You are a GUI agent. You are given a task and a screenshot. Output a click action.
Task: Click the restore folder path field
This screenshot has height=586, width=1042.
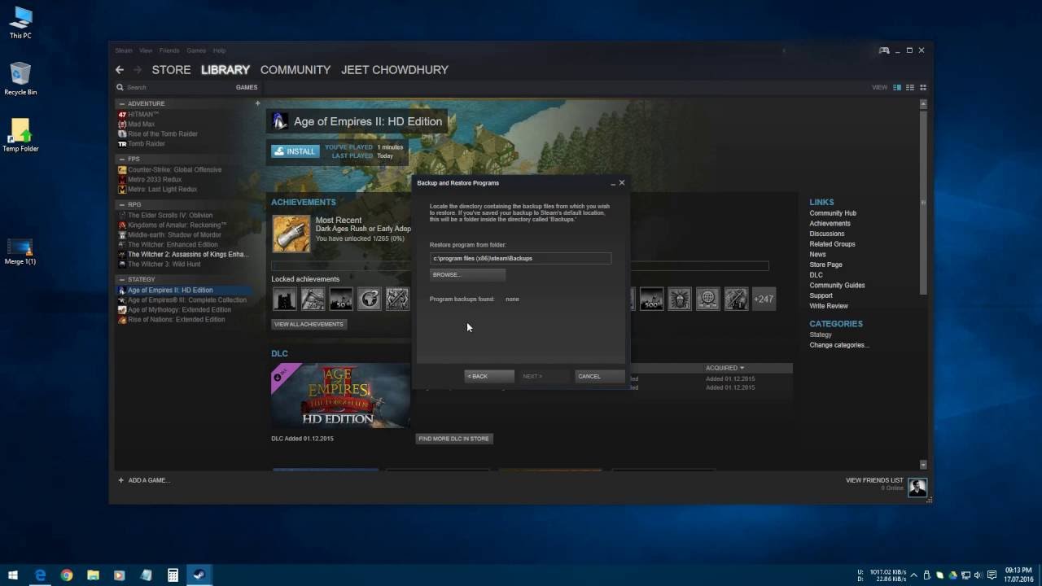click(520, 258)
